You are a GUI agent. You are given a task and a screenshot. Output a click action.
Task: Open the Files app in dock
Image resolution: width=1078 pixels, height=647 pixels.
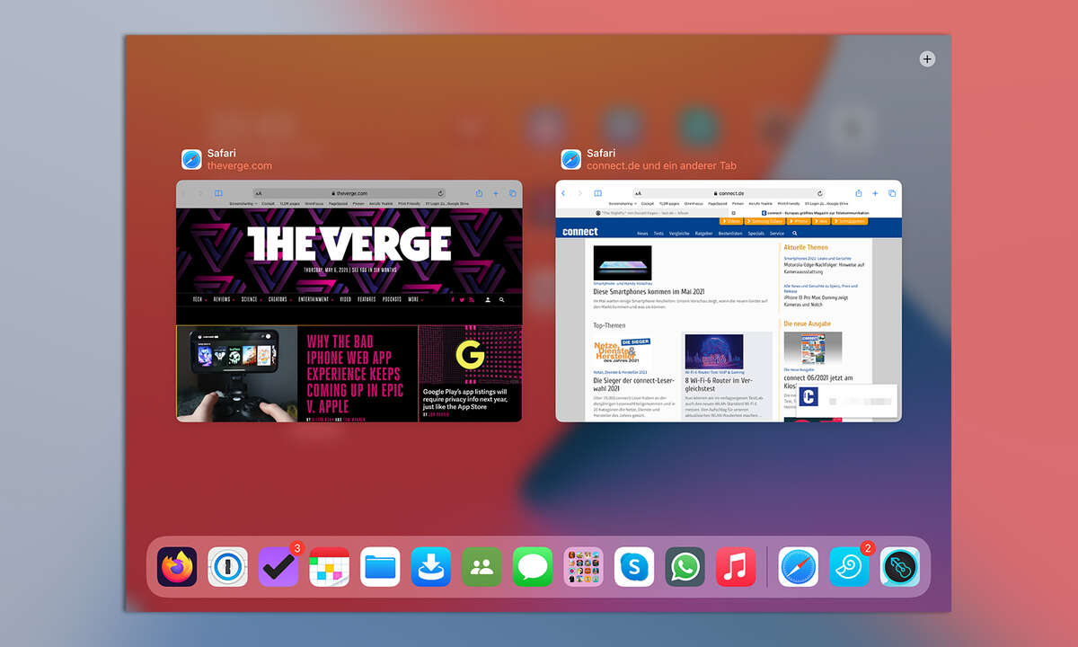[380, 567]
